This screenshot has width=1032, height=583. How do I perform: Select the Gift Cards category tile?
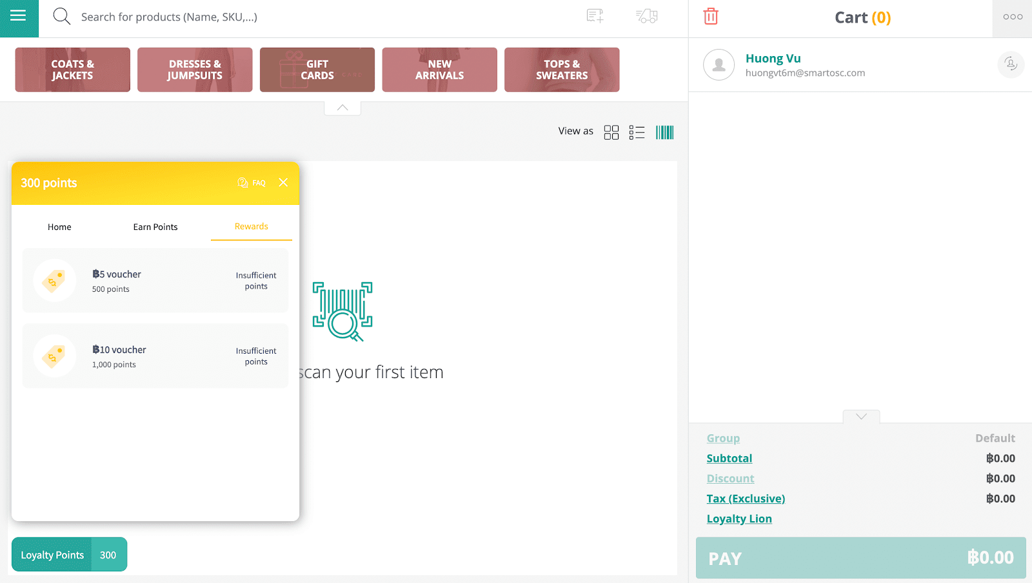pos(317,70)
